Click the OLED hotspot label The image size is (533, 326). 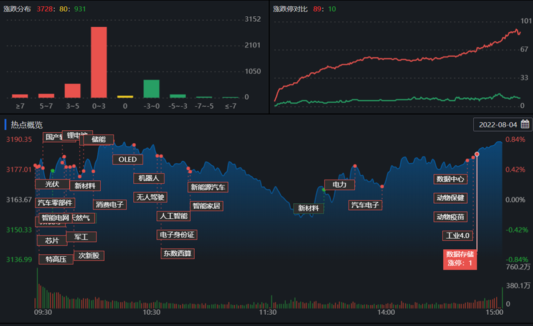click(x=127, y=160)
